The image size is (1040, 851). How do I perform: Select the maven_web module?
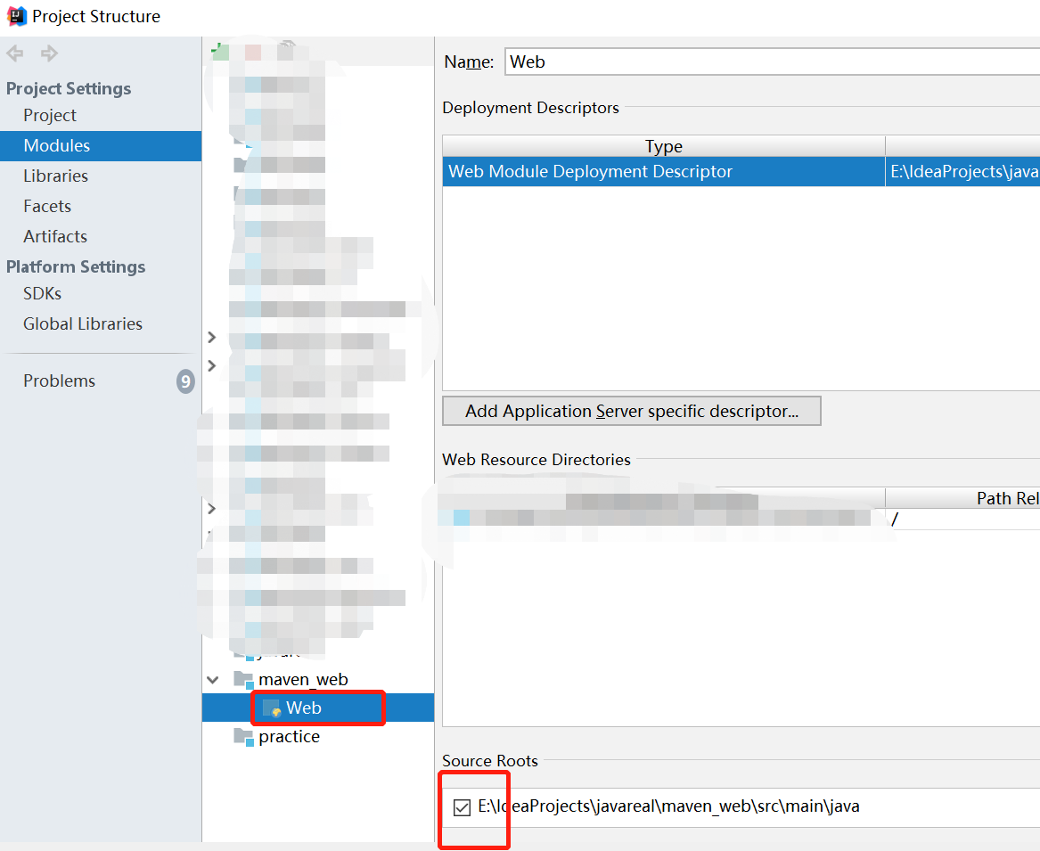pyautogui.click(x=303, y=680)
